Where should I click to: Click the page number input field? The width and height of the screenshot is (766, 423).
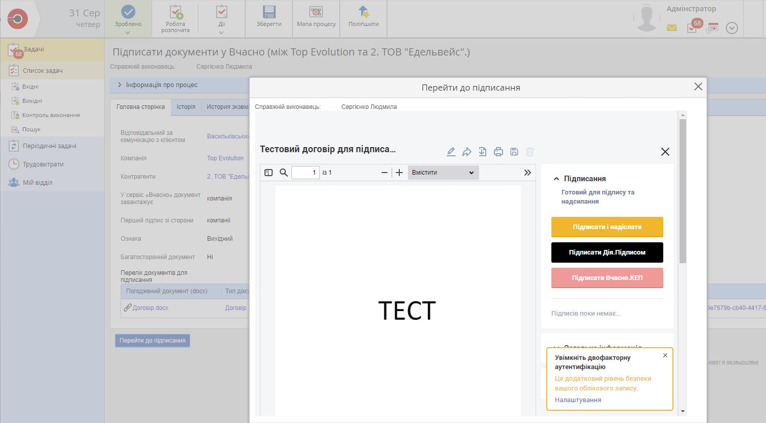pyautogui.click(x=305, y=173)
